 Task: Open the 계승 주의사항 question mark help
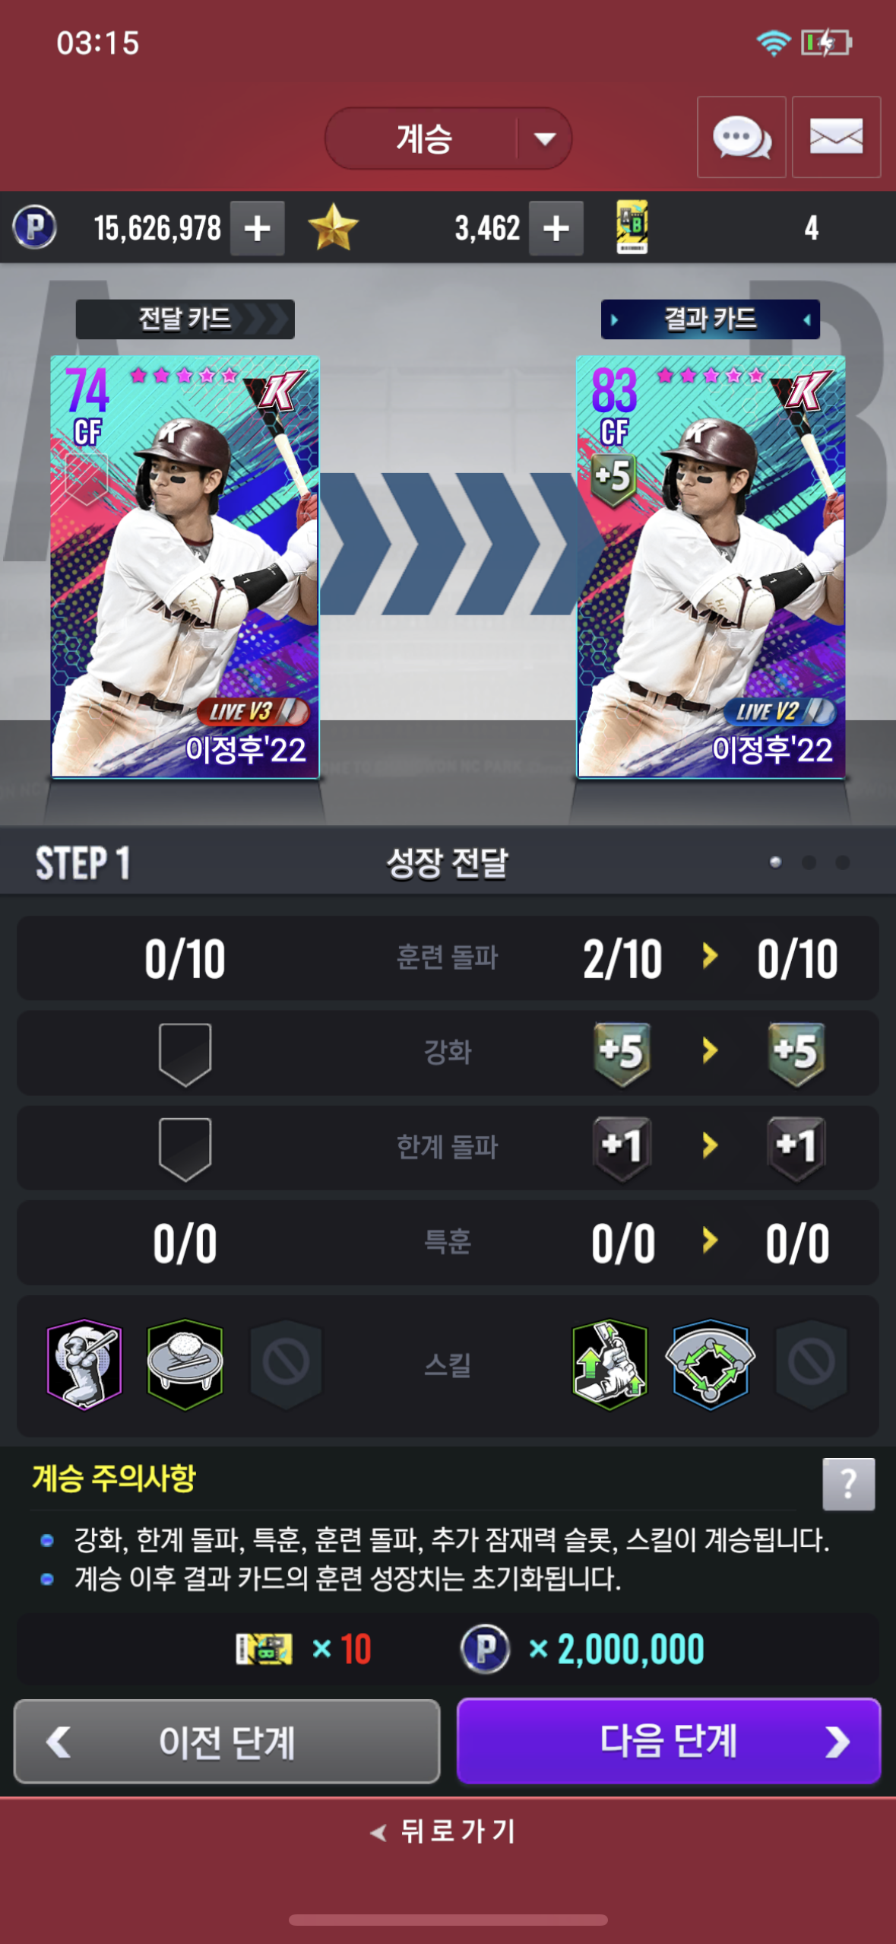coord(848,1484)
